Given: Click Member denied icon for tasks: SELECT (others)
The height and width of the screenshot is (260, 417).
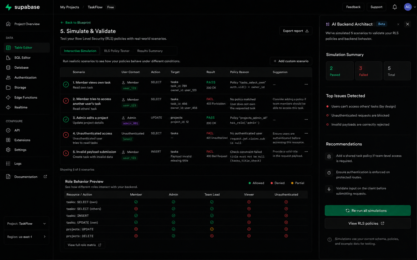Looking at the screenshot, I should point(136,209).
